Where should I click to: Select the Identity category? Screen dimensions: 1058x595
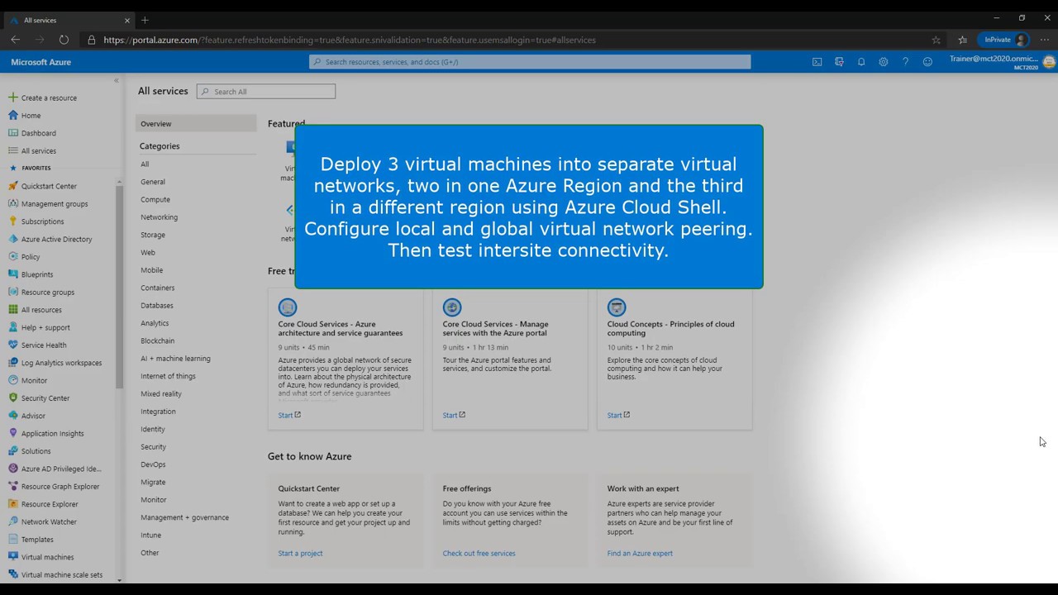tap(153, 429)
